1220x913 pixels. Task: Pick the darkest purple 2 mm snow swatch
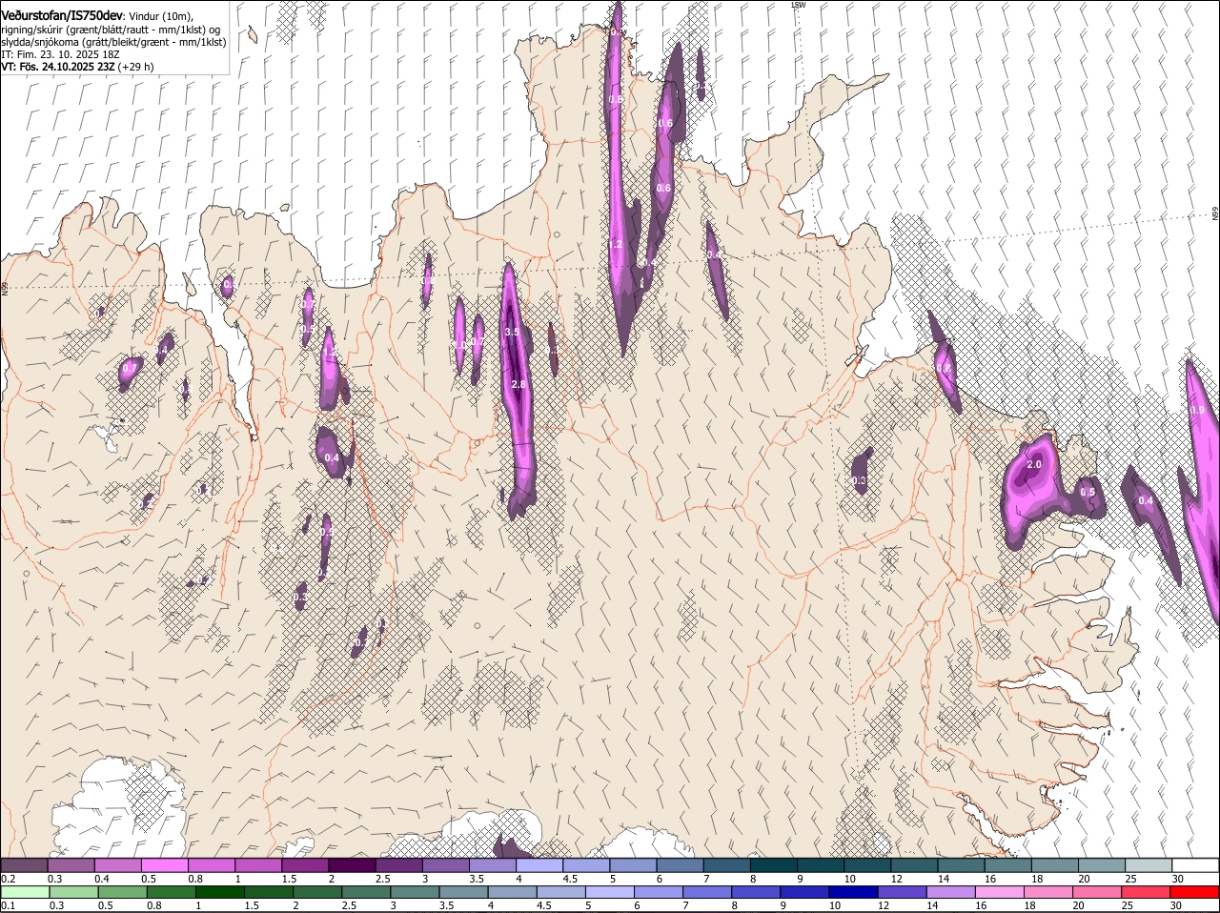[353, 864]
